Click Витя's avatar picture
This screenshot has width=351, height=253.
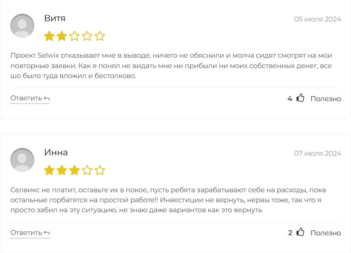22,26
